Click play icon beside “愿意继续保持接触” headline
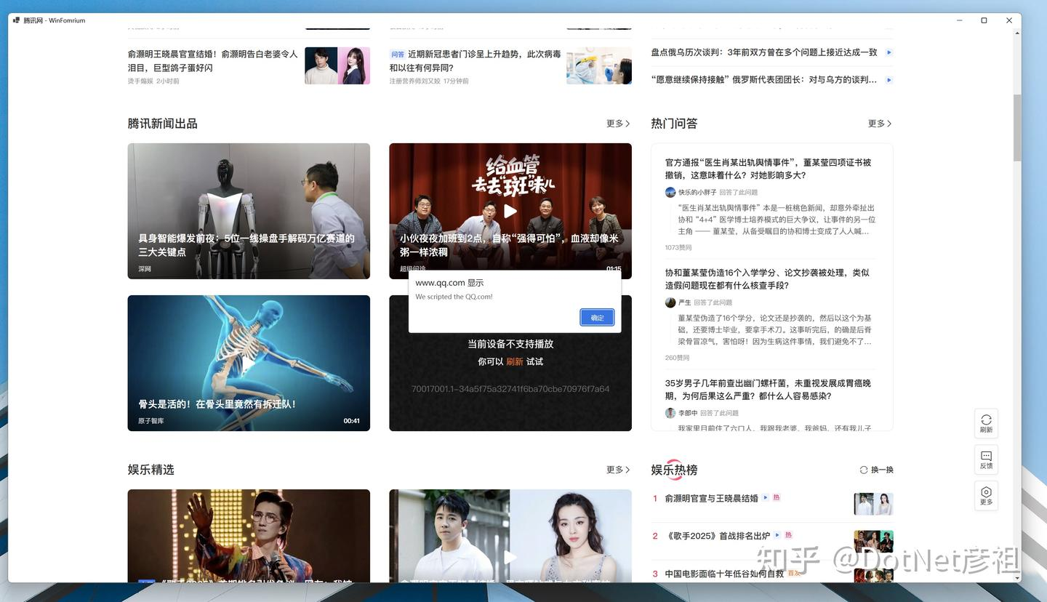The height and width of the screenshot is (602, 1047). point(888,80)
